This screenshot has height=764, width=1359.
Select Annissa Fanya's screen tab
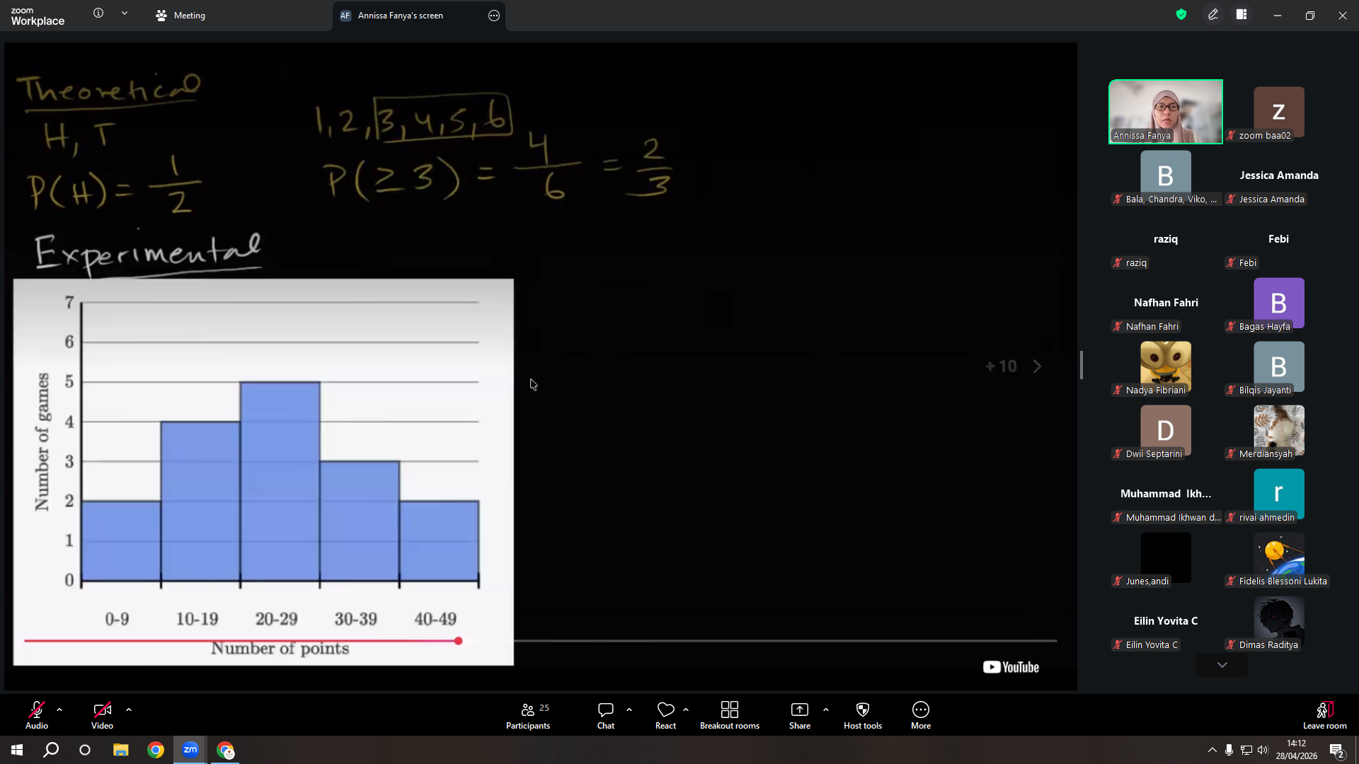(401, 16)
